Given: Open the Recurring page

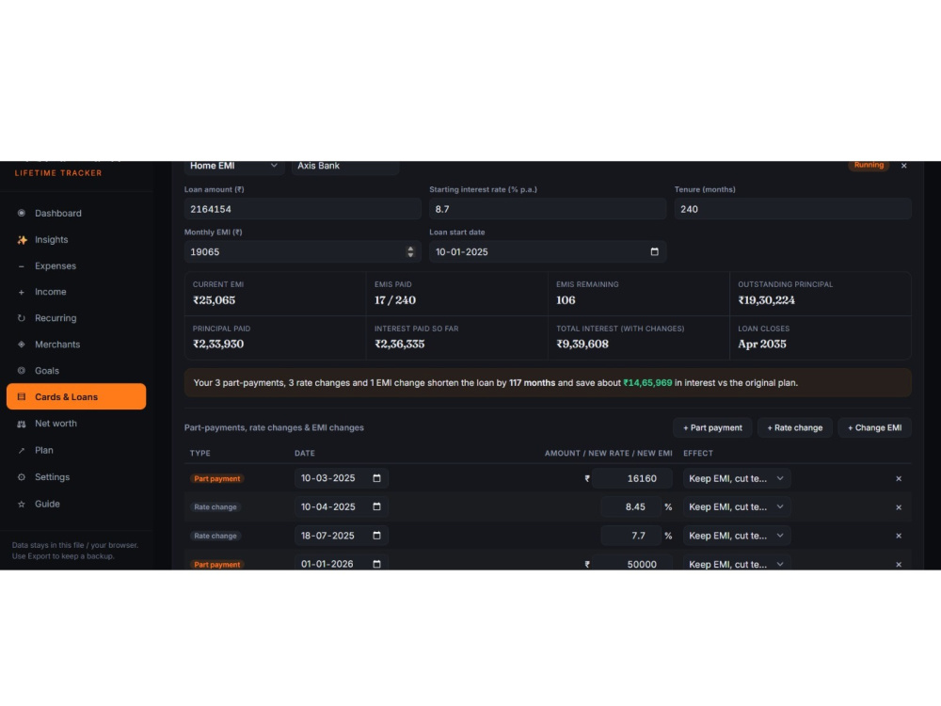Looking at the screenshot, I should point(76,318).
